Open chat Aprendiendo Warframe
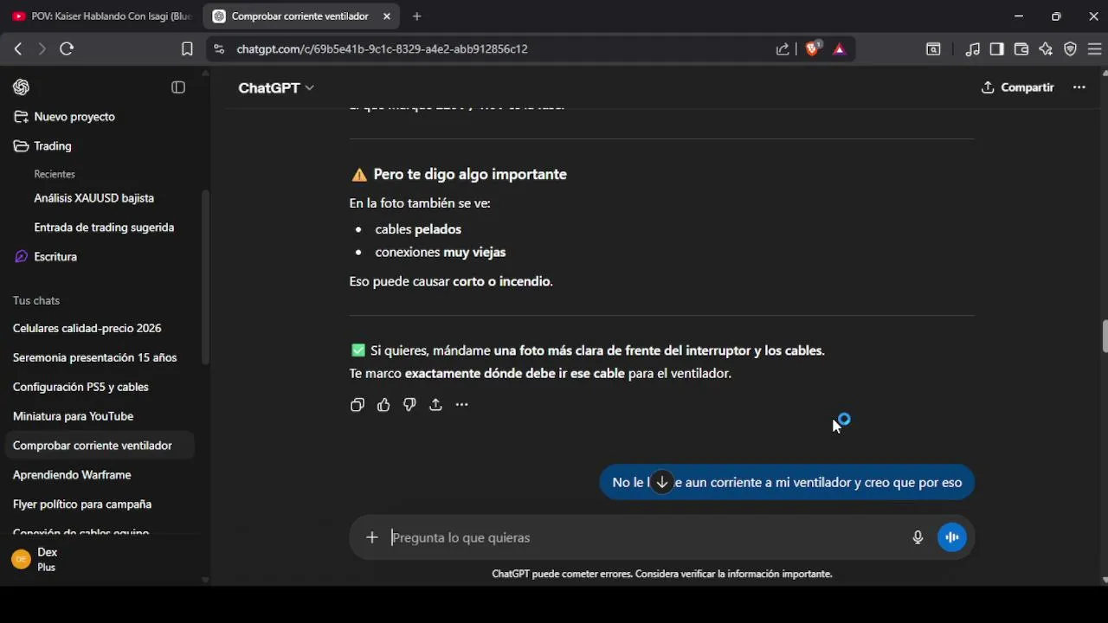This screenshot has width=1108, height=623. (x=72, y=476)
